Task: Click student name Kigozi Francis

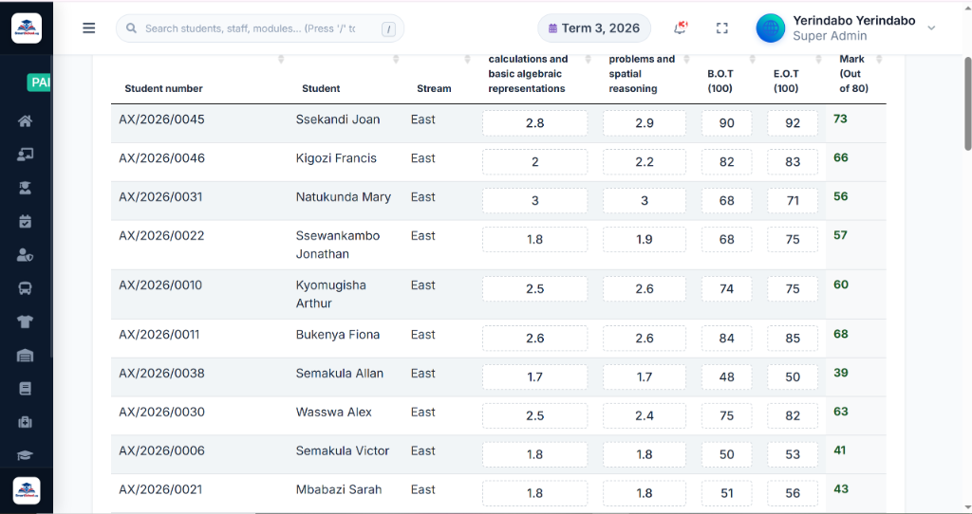Action: [336, 158]
